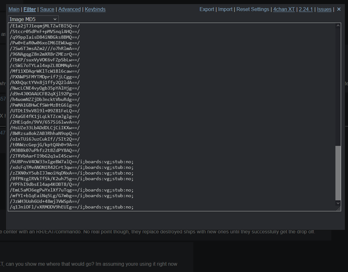Click the scrollbar up arrow in the filter list
This screenshot has width=348, height=272.
[338, 26]
